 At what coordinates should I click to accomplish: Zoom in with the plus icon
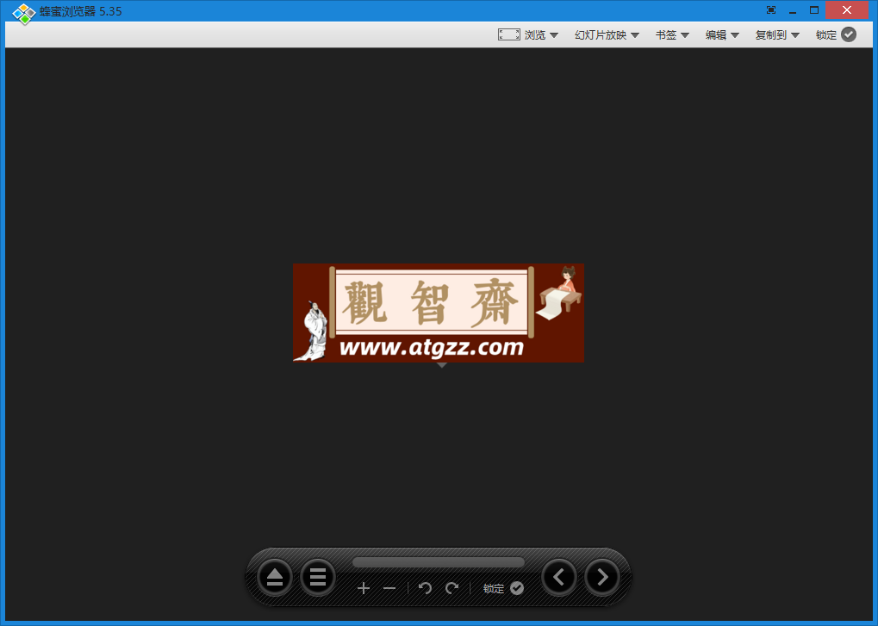pos(364,588)
